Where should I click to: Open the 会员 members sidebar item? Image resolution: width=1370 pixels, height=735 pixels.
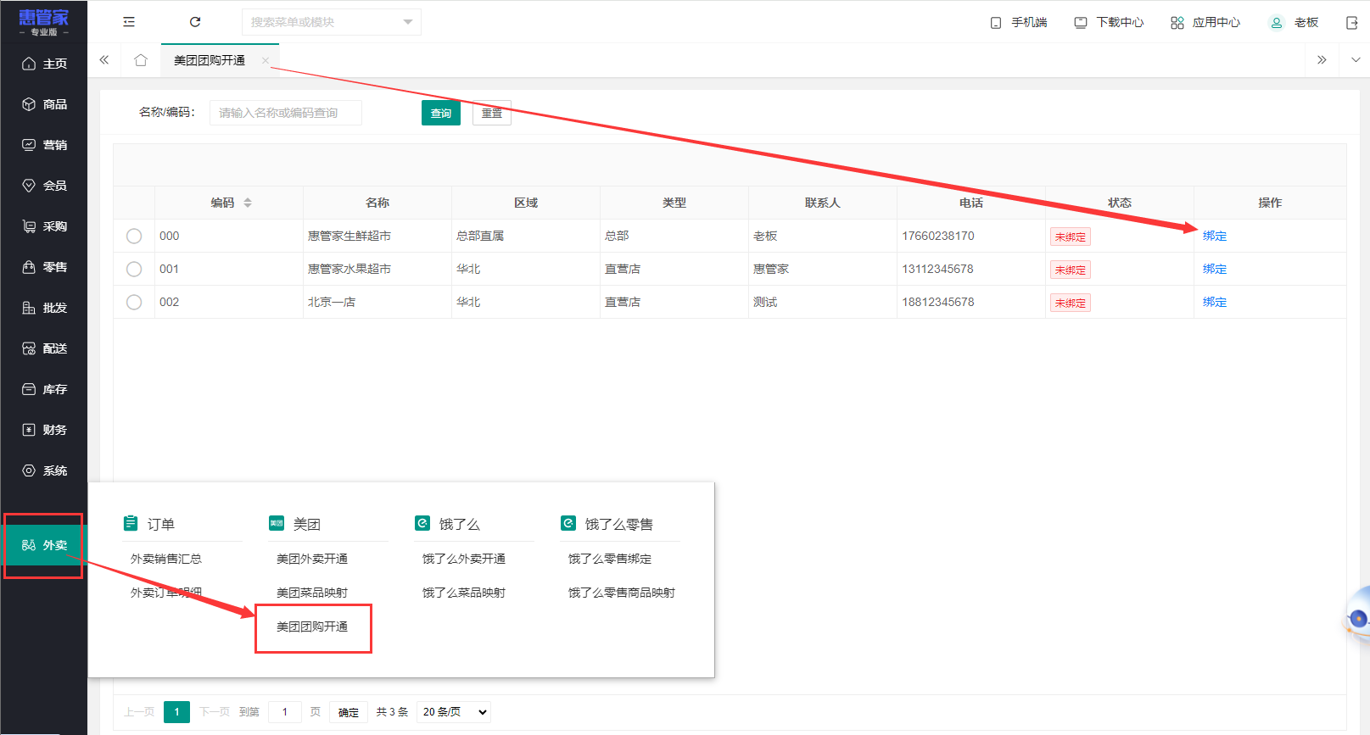click(x=44, y=186)
